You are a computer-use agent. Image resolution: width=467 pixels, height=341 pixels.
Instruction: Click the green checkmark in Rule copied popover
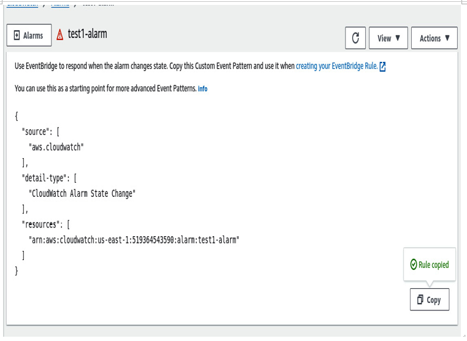414,264
